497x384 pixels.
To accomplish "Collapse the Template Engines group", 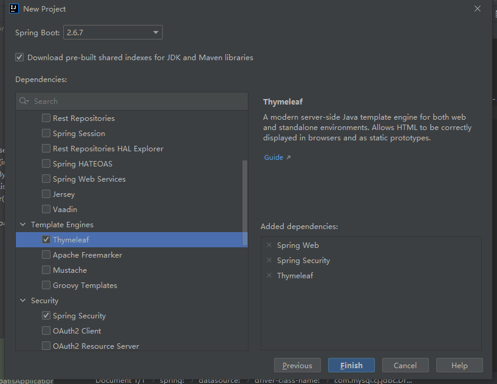I will (x=23, y=224).
